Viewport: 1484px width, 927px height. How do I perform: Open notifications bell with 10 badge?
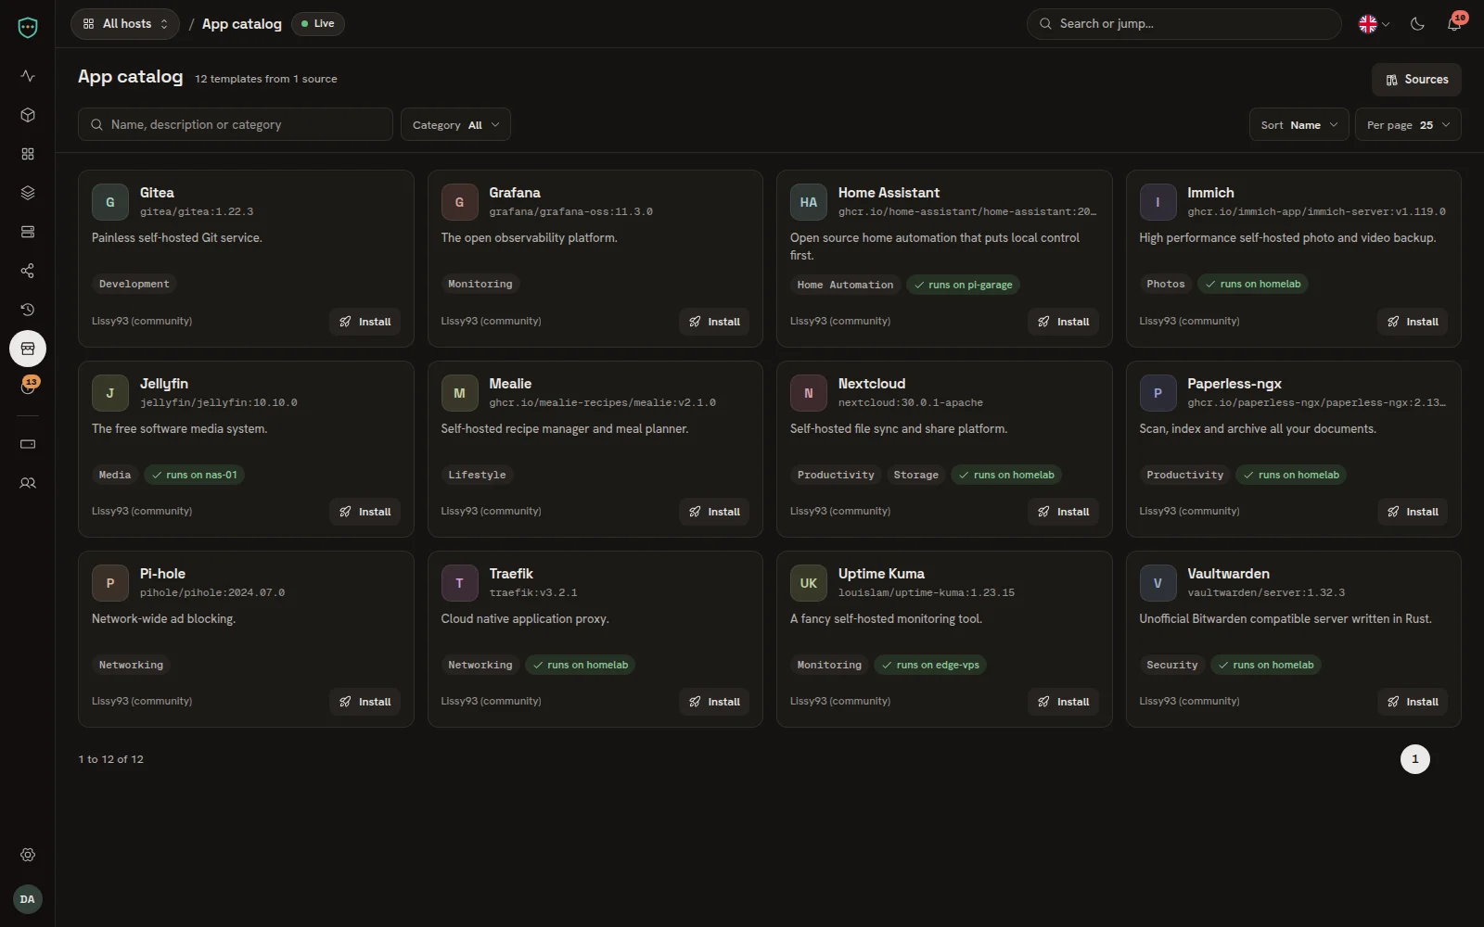(x=1454, y=24)
